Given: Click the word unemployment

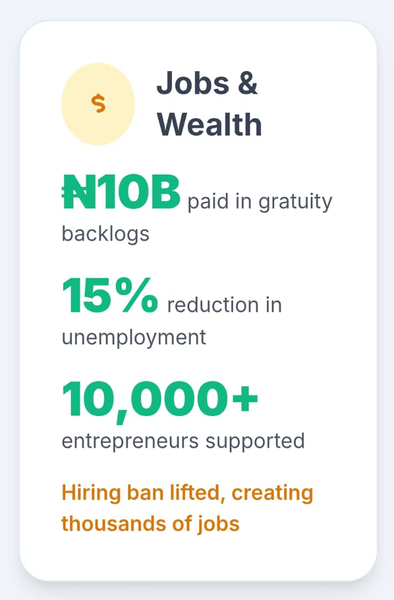Looking at the screenshot, I should [134, 338].
